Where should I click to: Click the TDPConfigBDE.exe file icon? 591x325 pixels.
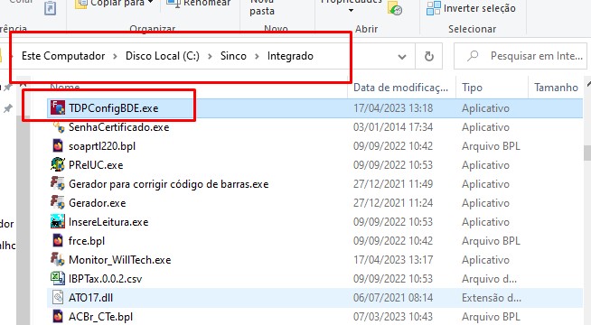[x=58, y=108]
